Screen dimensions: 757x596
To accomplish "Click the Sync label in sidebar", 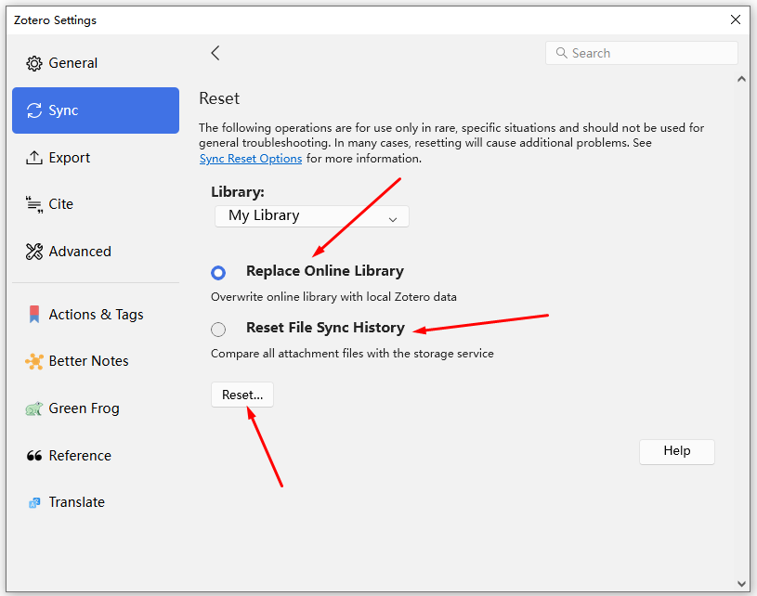I will pyautogui.click(x=63, y=110).
